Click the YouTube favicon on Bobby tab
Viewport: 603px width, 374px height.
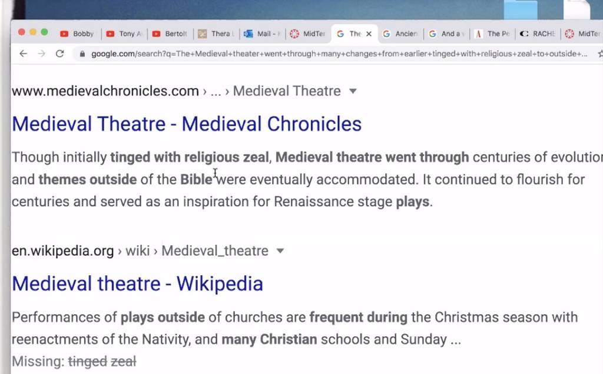tap(64, 34)
